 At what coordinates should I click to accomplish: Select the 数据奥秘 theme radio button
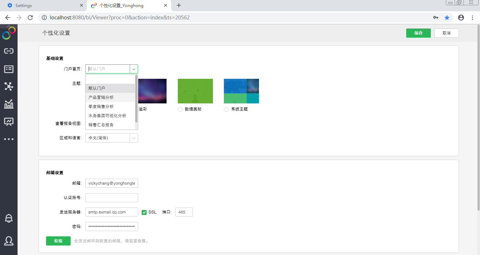click(x=180, y=109)
